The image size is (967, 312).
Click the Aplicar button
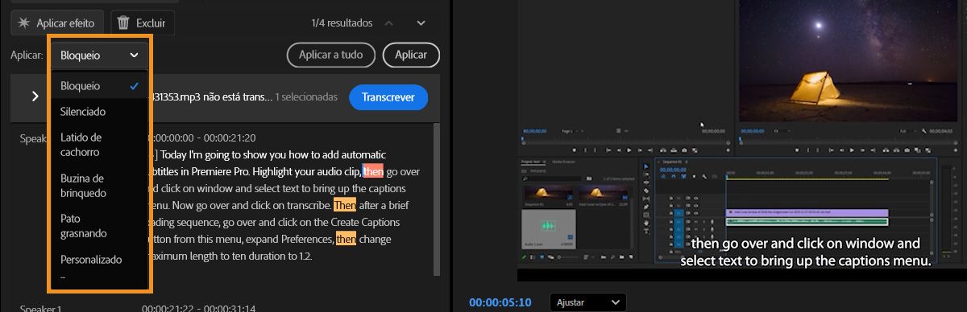pyautogui.click(x=411, y=55)
